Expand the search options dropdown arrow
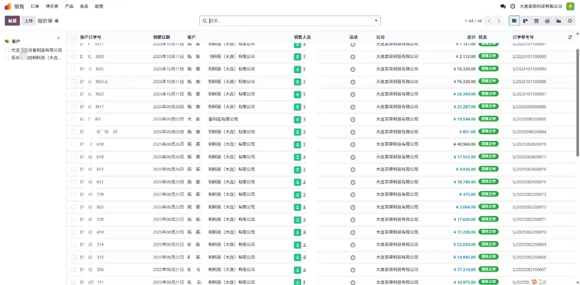Viewport: 580px width, 285px height. (376, 21)
